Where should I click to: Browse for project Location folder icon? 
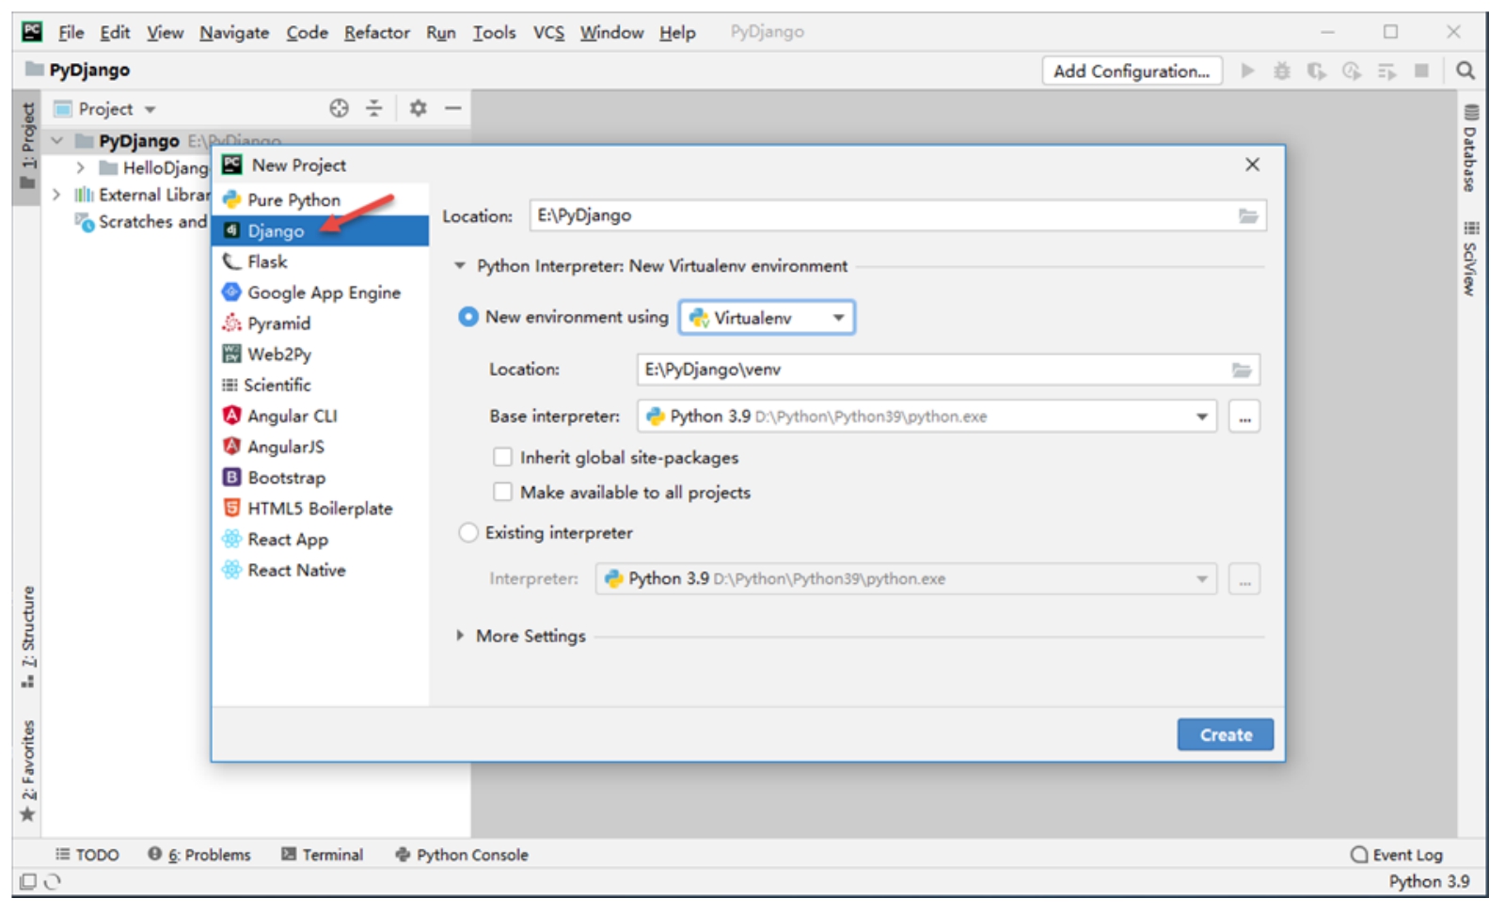pyautogui.click(x=1248, y=216)
